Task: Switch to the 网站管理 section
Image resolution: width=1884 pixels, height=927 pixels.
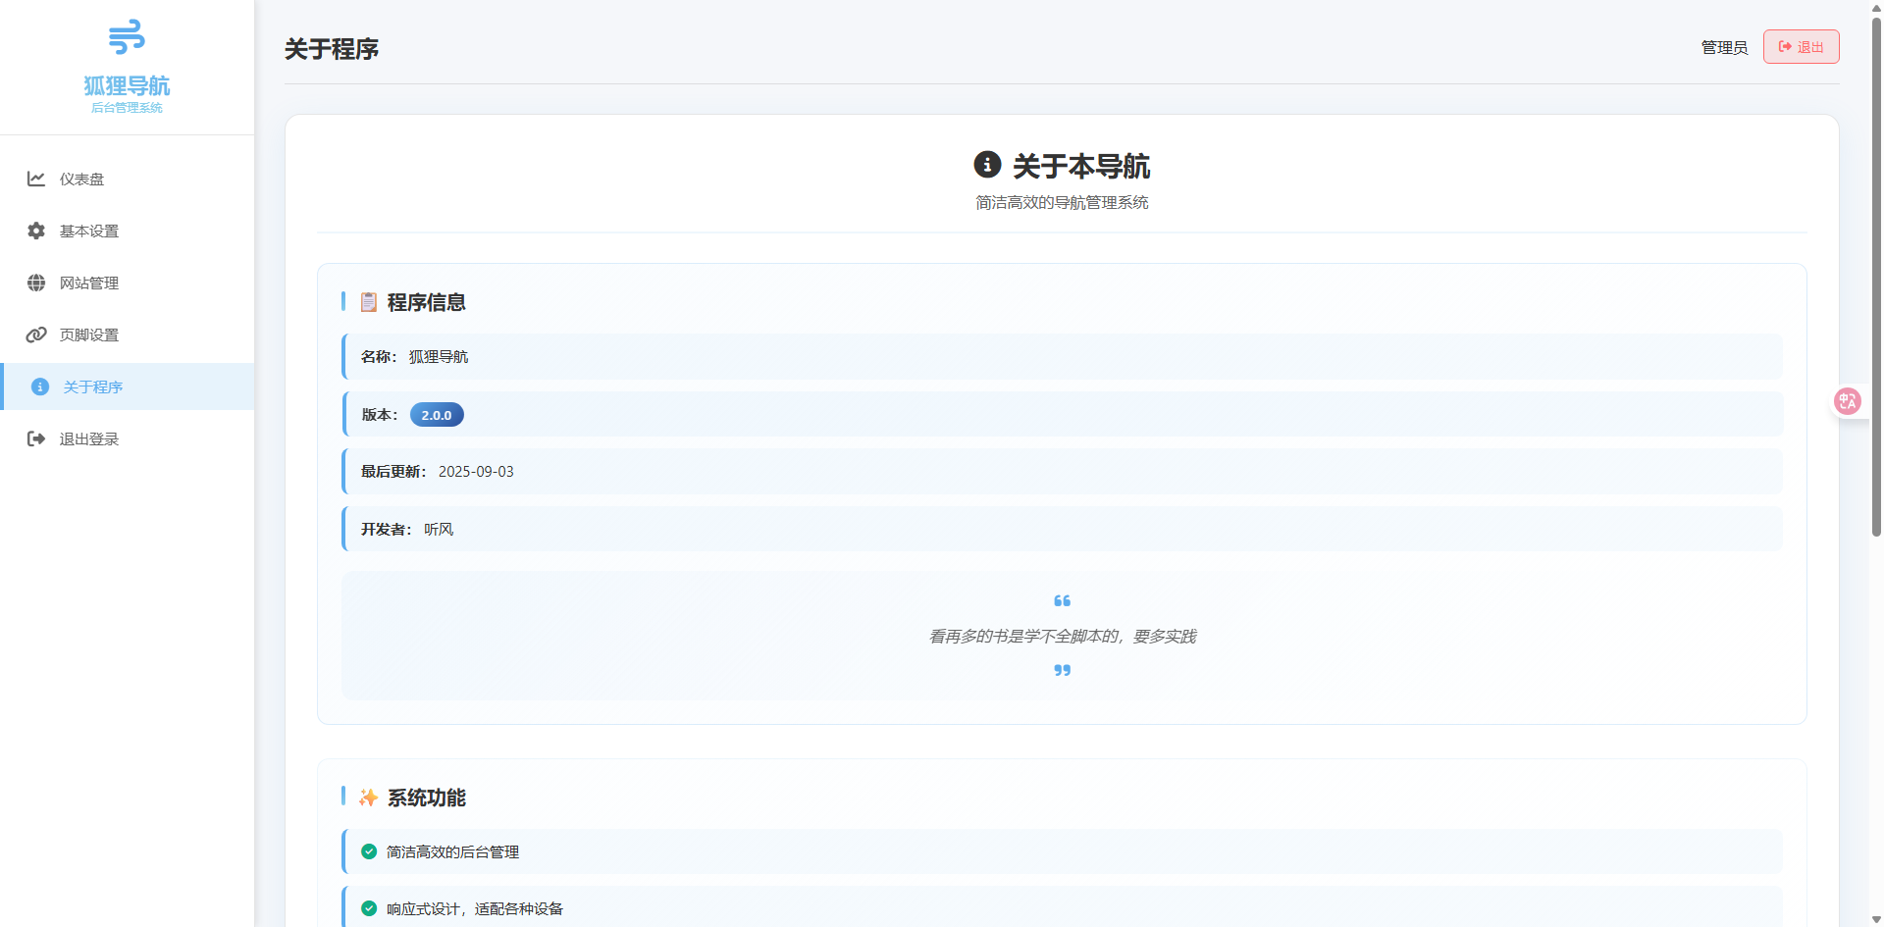Action: (x=88, y=283)
